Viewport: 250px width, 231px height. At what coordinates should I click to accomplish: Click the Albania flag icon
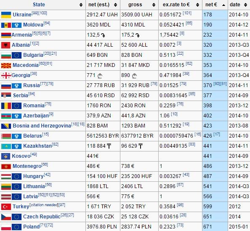coord(5,45)
